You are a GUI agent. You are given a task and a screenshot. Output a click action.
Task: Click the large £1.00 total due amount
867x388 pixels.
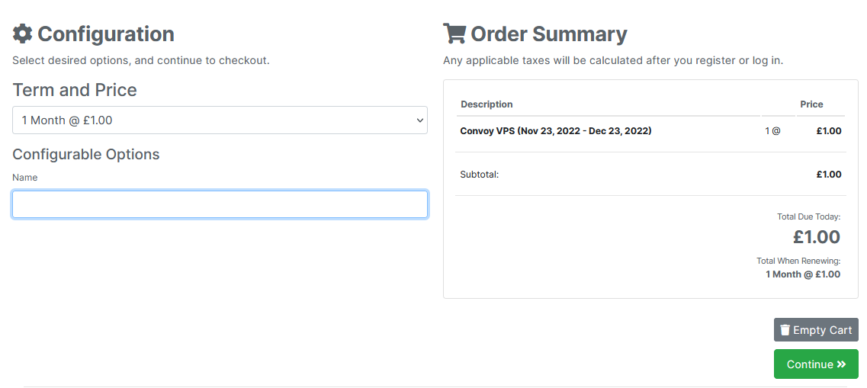coord(817,237)
